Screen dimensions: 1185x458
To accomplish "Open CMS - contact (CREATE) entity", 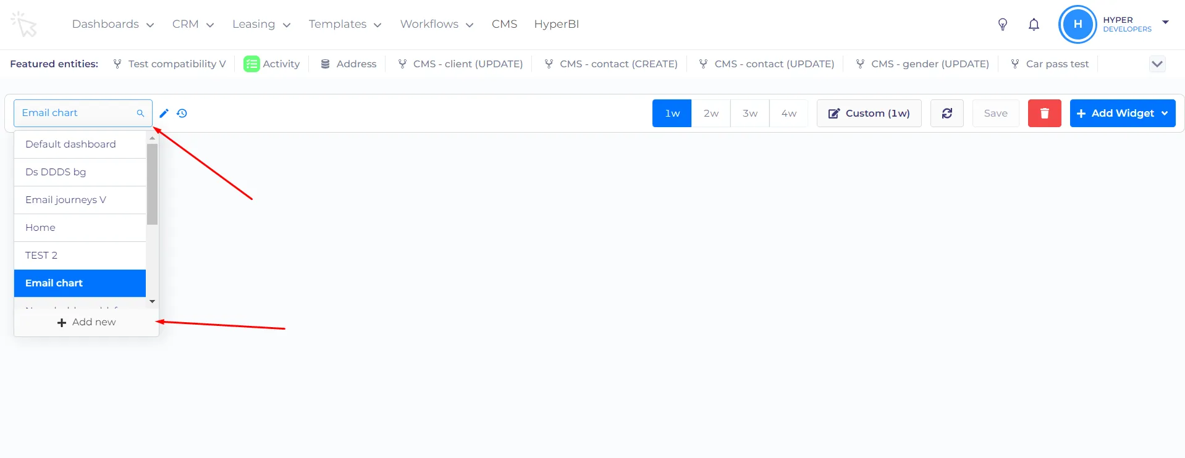I will tap(611, 64).
